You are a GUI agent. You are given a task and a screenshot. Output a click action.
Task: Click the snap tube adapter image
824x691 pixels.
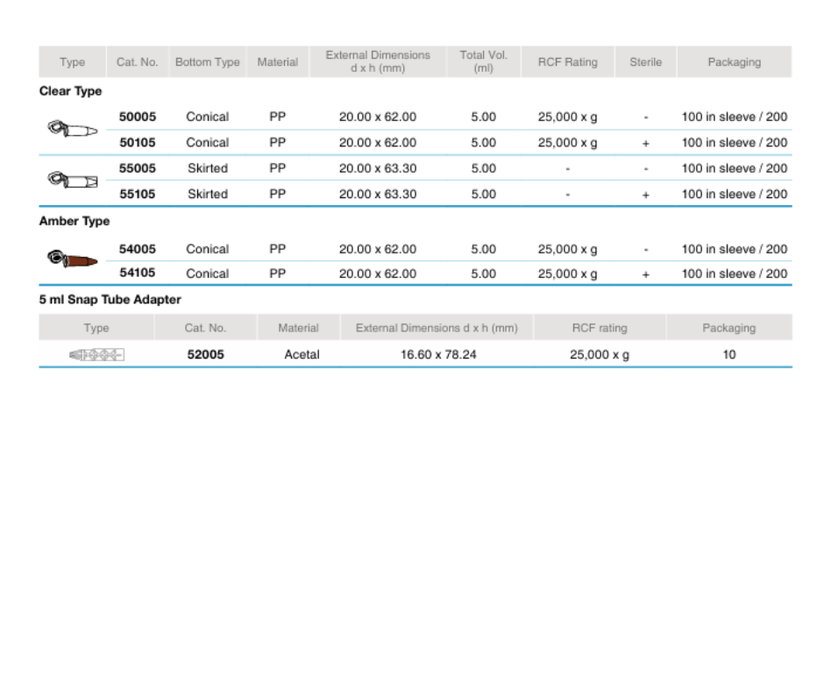[96, 355]
